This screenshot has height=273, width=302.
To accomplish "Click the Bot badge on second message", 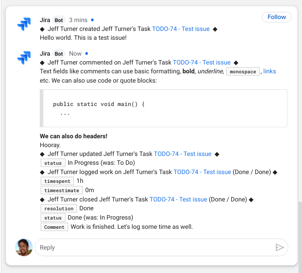I will (59, 54).
